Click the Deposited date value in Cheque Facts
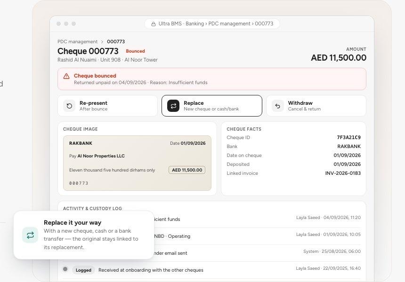The height and width of the screenshot is (282, 405). tap(347, 164)
